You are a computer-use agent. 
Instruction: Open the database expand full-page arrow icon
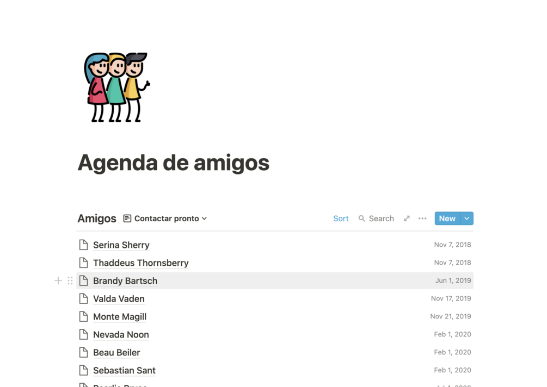coord(407,219)
